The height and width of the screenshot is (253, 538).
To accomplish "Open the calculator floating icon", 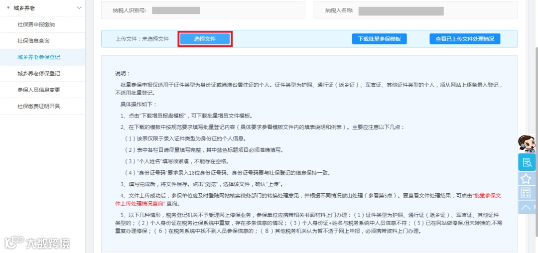I will [x=527, y=193].
